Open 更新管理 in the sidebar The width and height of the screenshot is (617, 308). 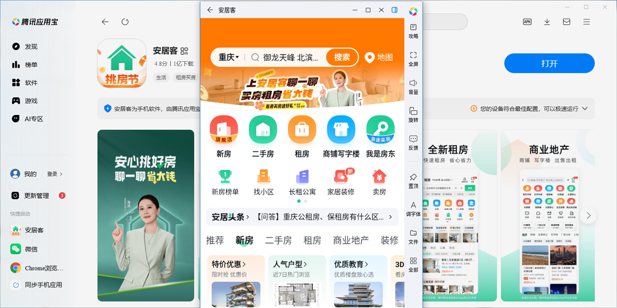37,196
